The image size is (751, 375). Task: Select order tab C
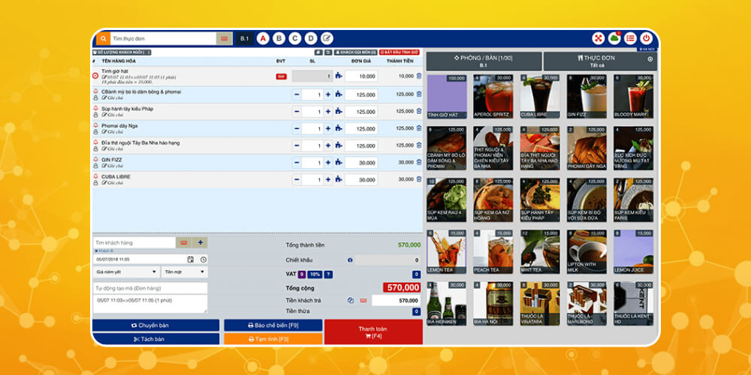(x=295, y=38)
